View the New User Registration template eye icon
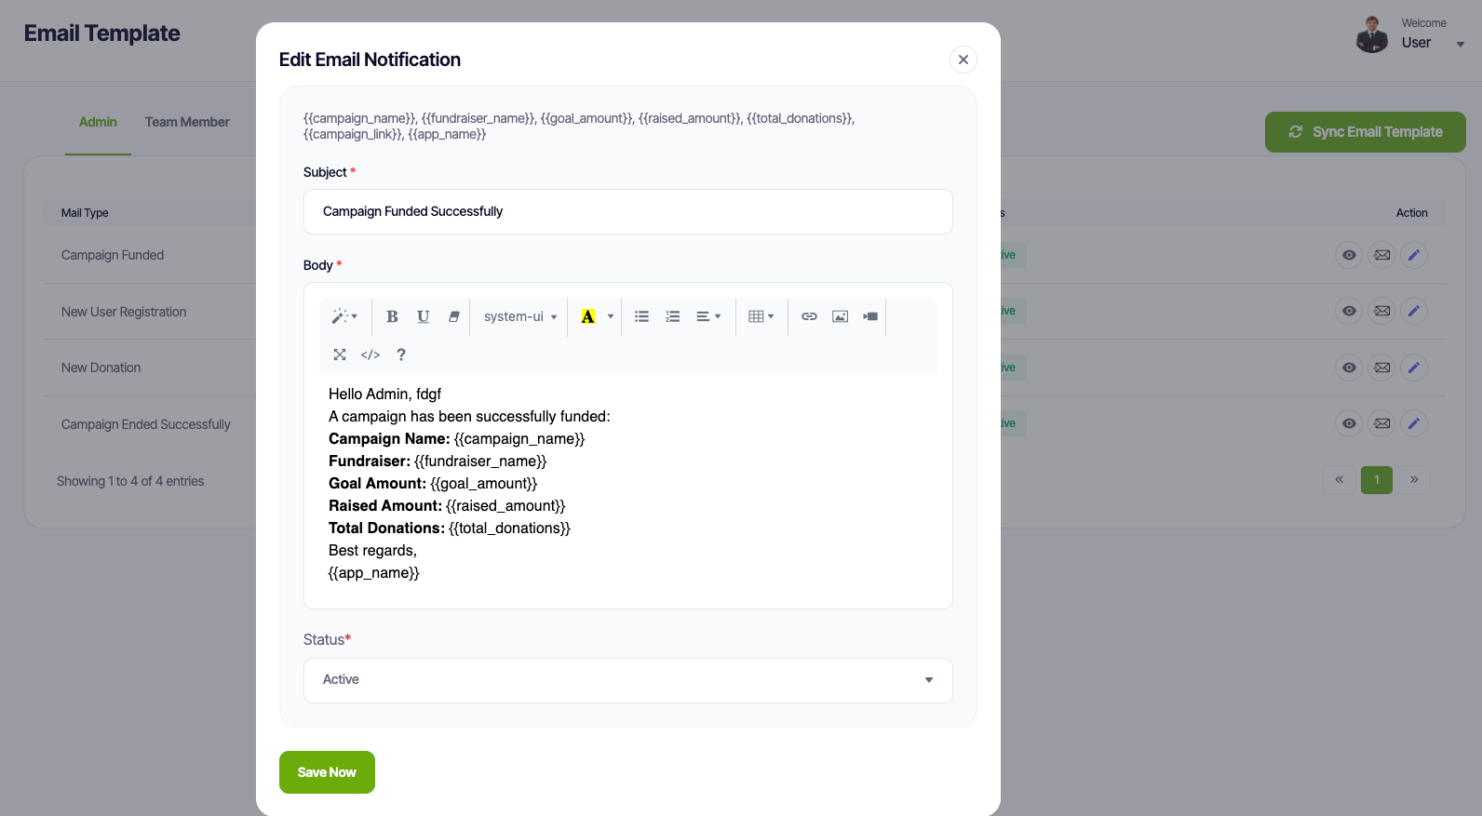Image resolution: width=1482 pixels, height=816 pixels. pyautogui.click(x=1349, y=311)
